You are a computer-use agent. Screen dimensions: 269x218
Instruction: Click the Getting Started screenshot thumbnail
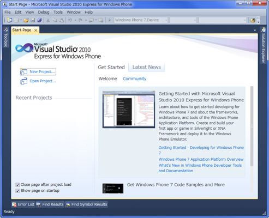coord(129,110)
